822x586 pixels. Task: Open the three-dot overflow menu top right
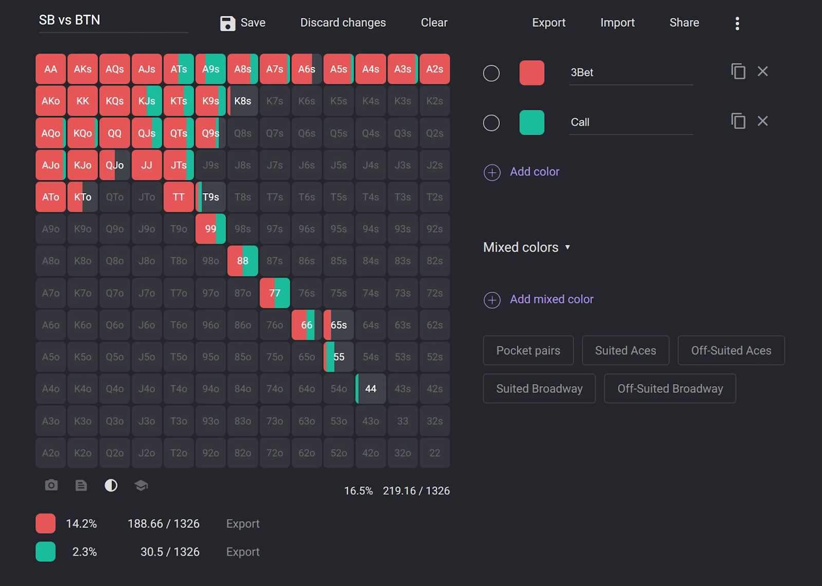click(x=737, y=23)
